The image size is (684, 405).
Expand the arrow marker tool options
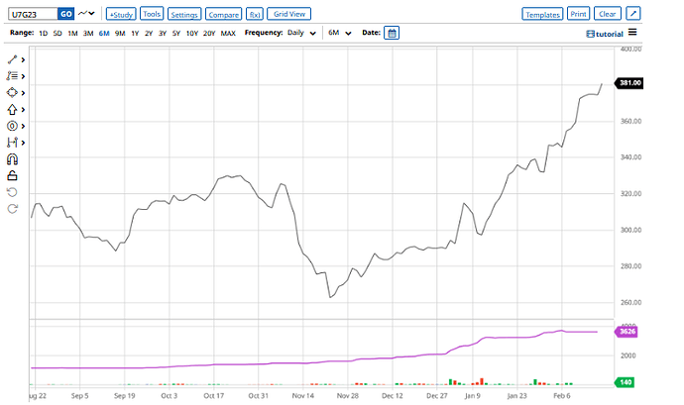(23, 110)
